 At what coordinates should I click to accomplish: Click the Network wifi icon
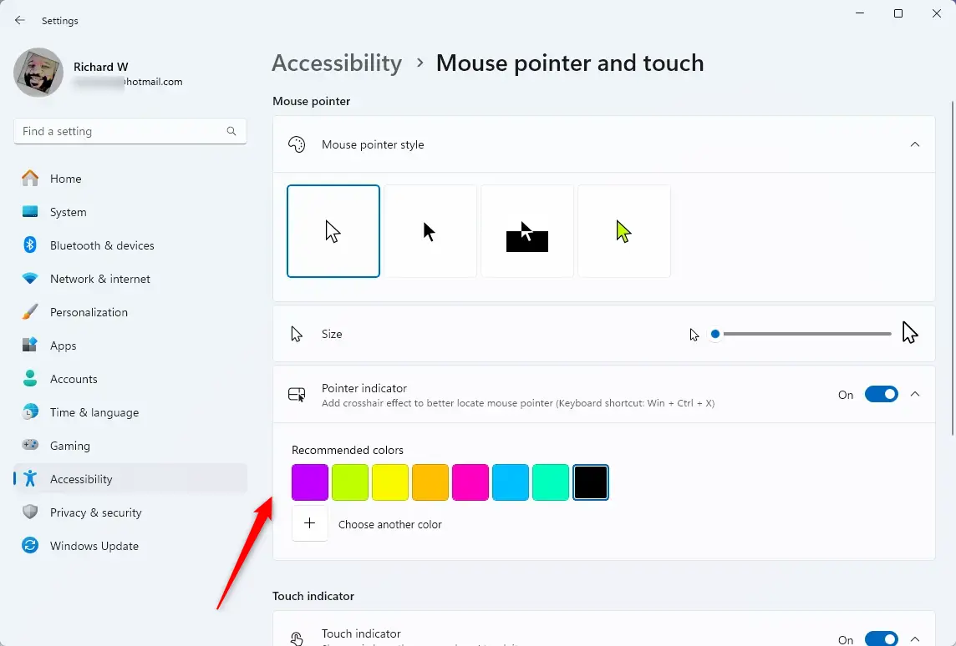tap(30, 278)
